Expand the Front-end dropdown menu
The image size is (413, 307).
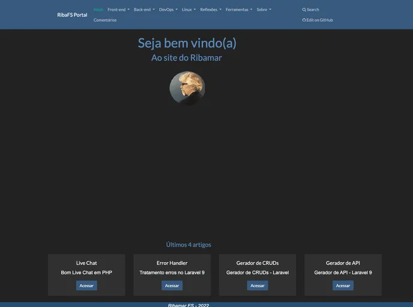118,10
